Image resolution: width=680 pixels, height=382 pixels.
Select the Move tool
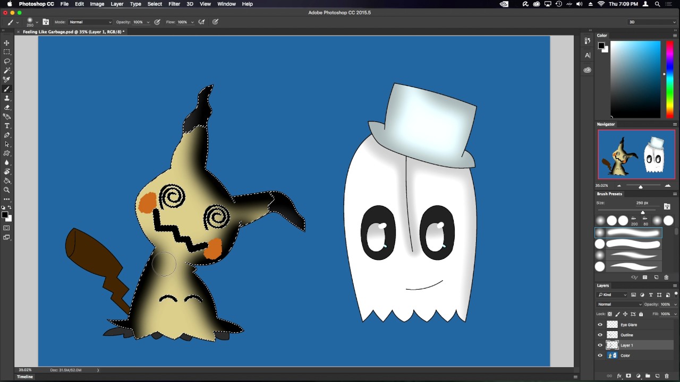click(7, 42)
